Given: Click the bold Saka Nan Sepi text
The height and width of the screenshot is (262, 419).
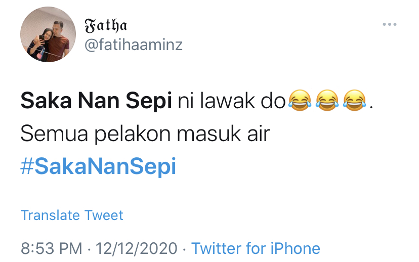Looking at the screenshot, I should tap(96, 101).
